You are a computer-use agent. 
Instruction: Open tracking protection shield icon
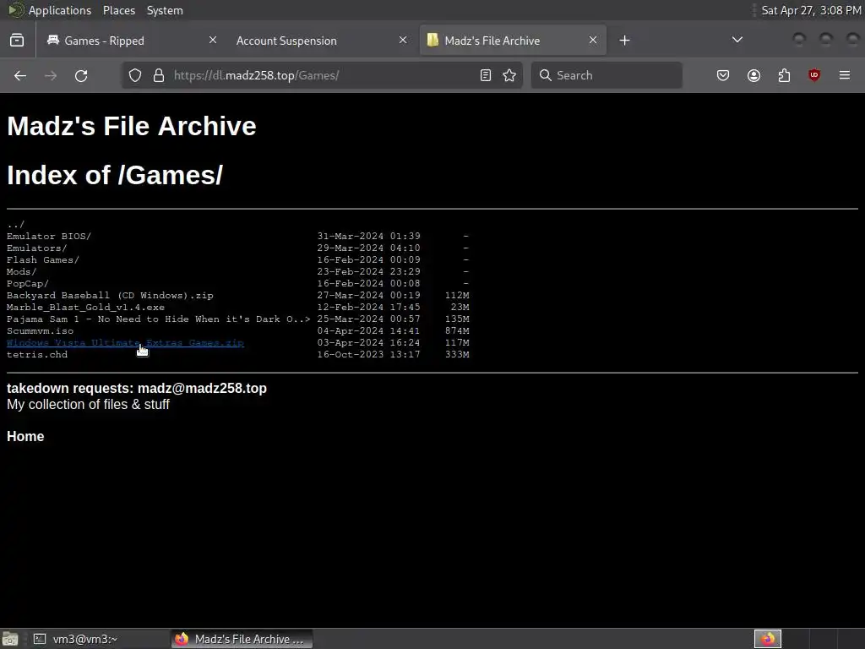pyautogui.click(x=135, y=75)
